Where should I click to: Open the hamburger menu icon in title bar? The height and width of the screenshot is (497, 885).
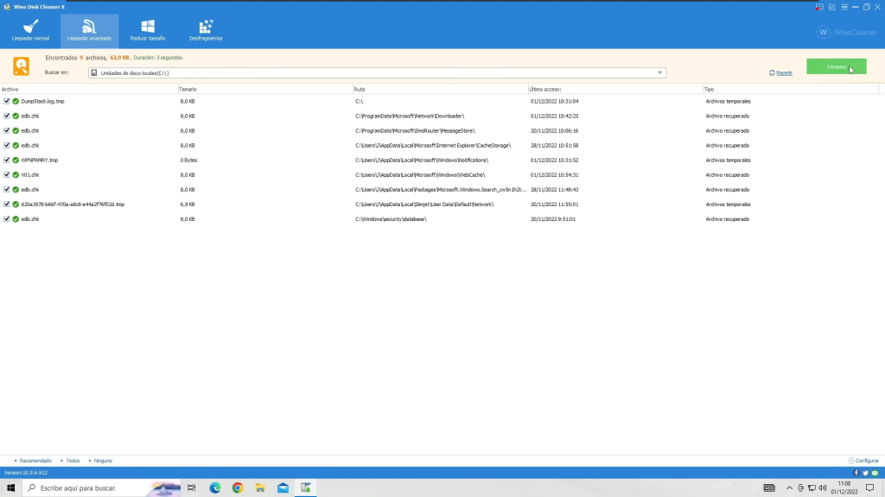[843, 7]
